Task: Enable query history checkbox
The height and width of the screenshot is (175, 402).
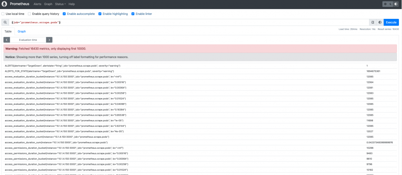Action: click(29, 14)
